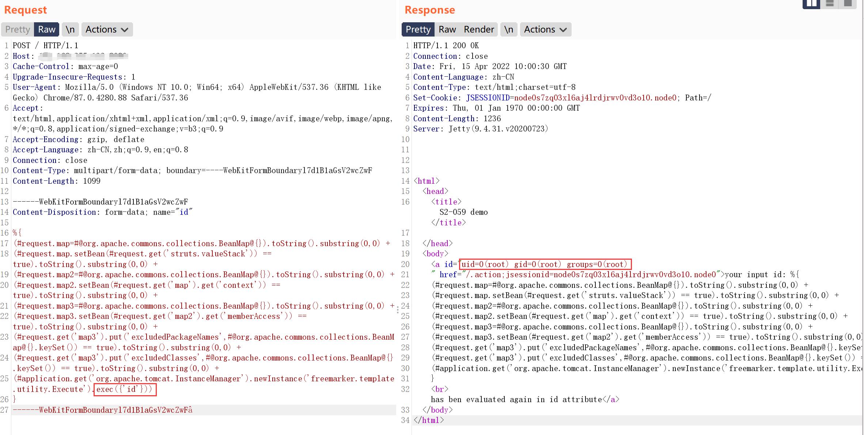Click the Request Actions chevron arrow

[125, 30]
